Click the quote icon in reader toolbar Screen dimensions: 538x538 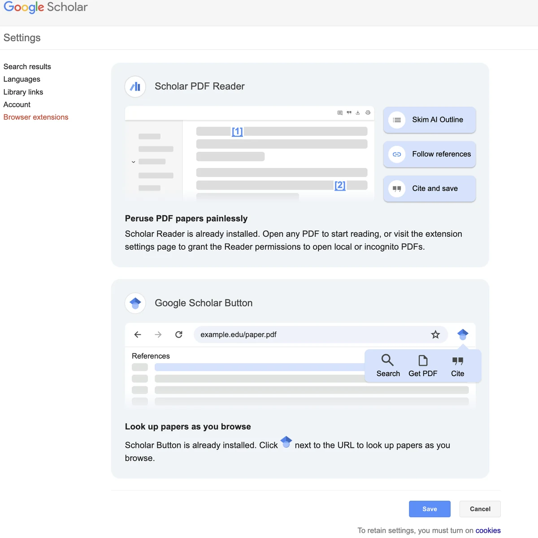point(349,113)
